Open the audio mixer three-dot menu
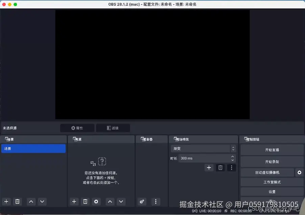The width and height of the screenshot is (305, 215). pos(156,201)
